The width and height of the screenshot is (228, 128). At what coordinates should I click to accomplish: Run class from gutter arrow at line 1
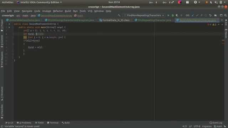pyautogui.click(x=9, y=24)
